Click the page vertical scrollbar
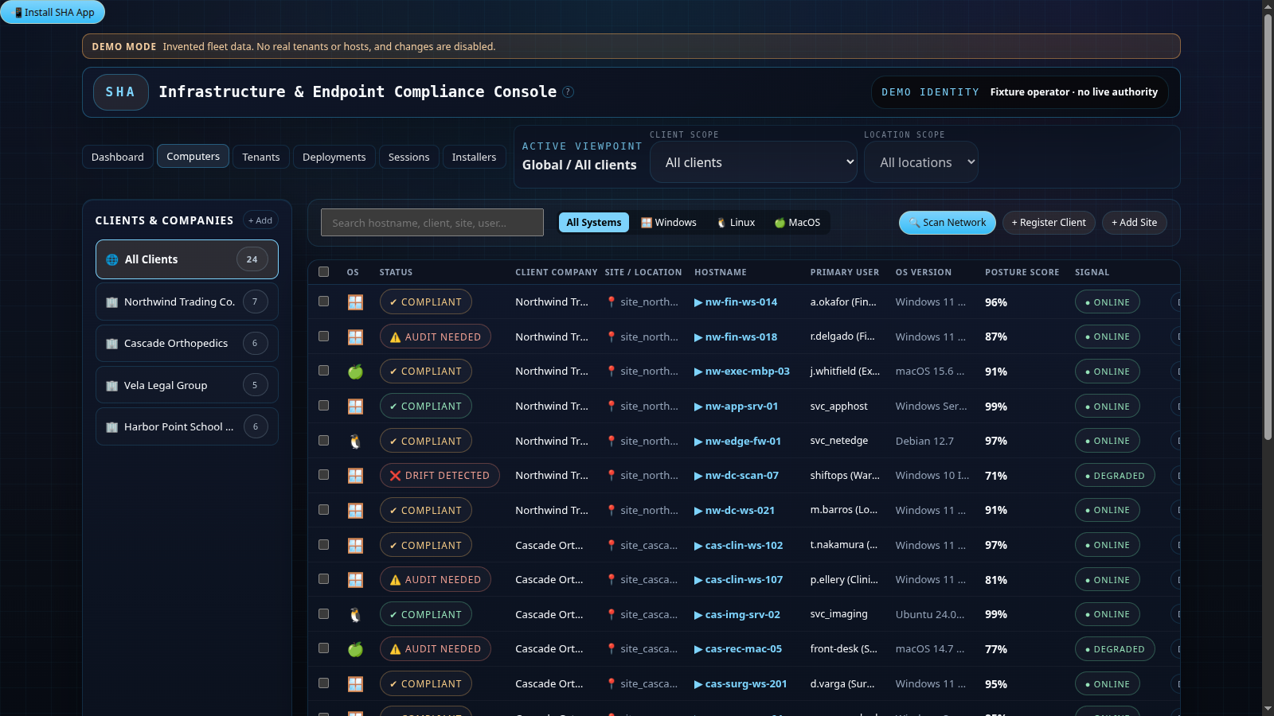This screenshot has width=1274, height=716. [1268, 227]
